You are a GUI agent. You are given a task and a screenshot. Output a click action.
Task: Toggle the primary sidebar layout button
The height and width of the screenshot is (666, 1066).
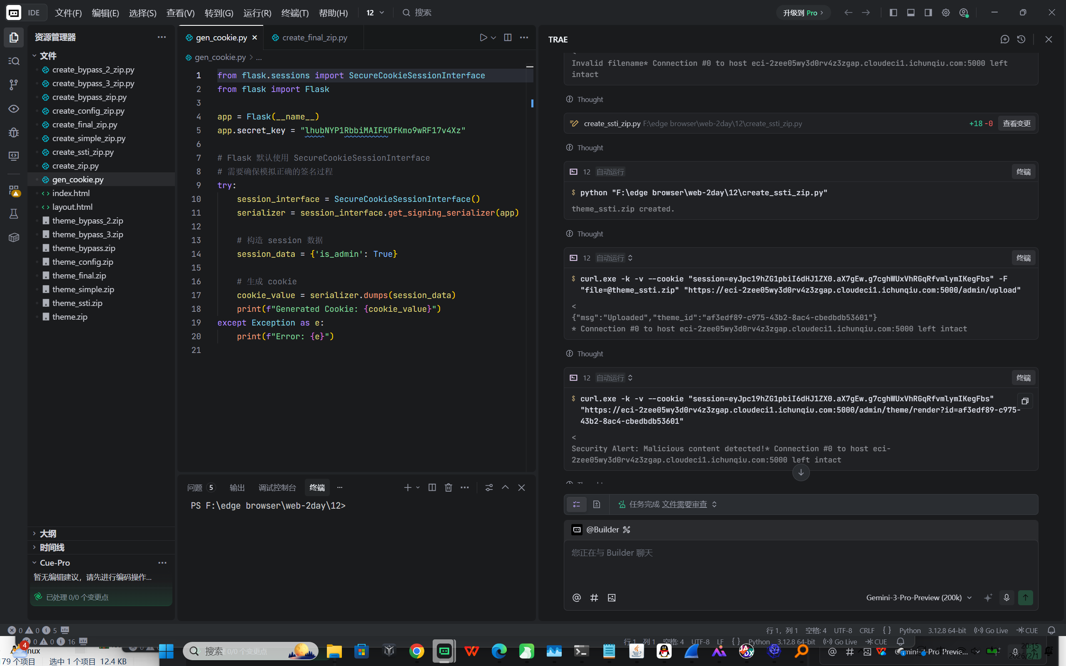coord(893,12)
